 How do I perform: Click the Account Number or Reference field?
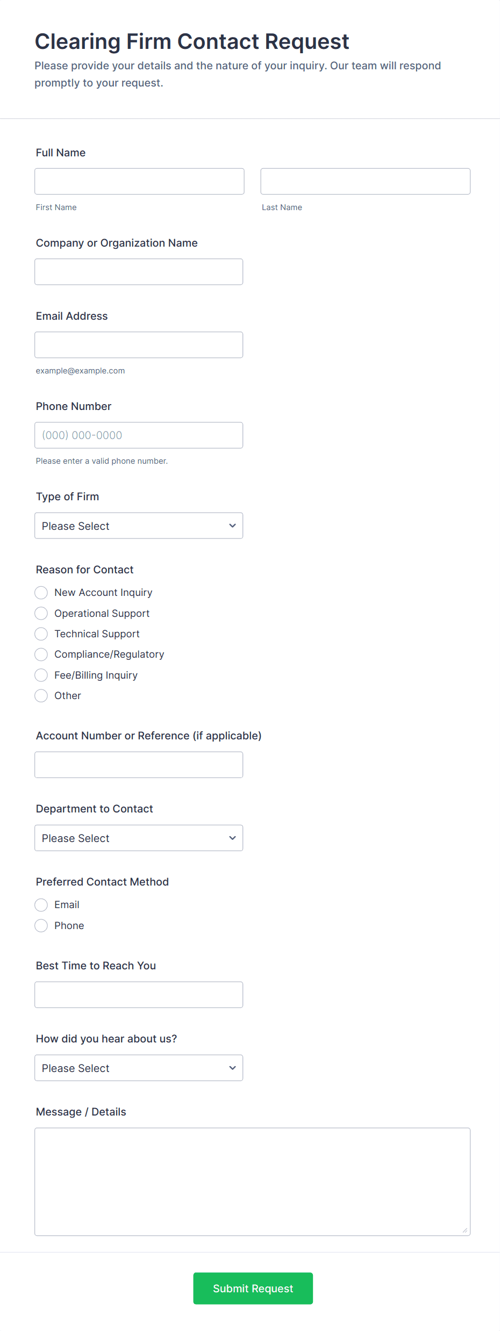click(x=138, y=764)
